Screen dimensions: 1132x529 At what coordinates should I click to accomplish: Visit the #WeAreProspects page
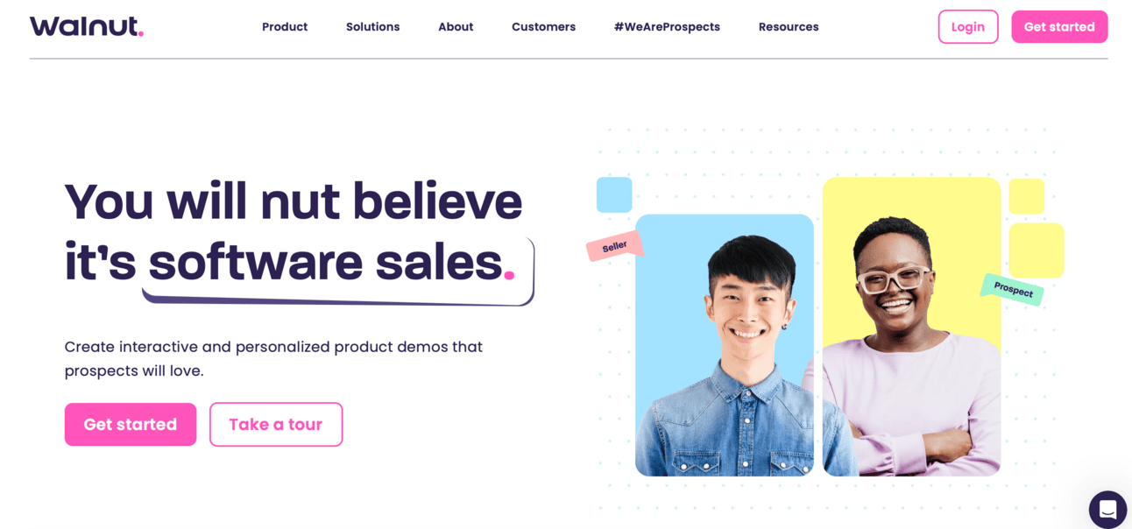tap(667, 27)
